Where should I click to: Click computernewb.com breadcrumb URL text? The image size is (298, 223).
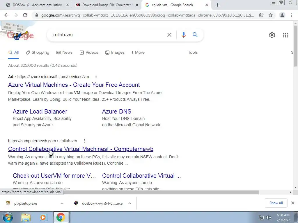click(x=42, y=141)
